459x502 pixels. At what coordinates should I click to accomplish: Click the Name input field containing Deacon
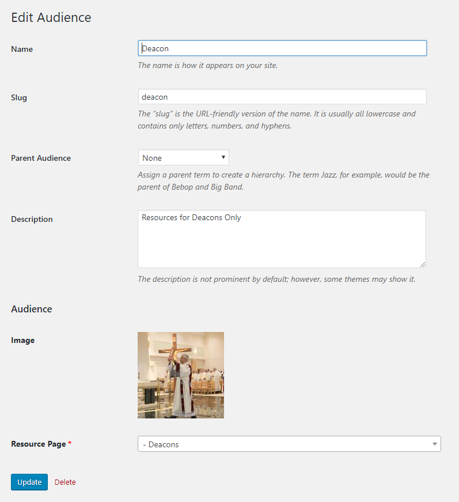[282, 48]
